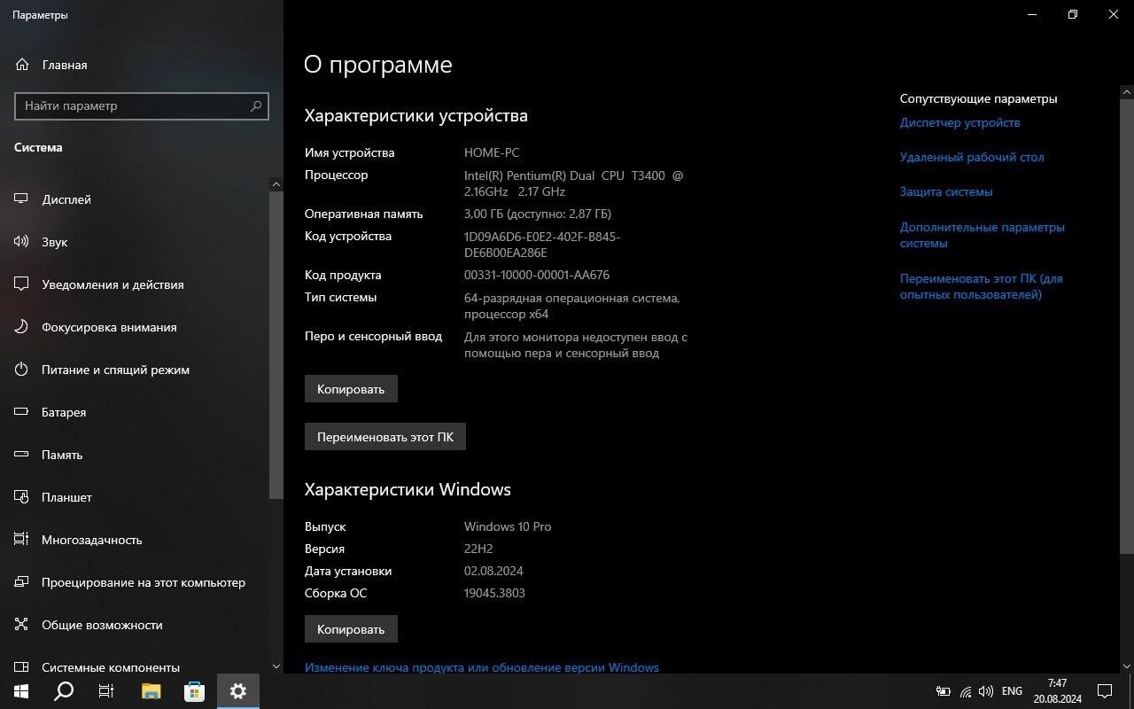Open the Звук settings
This screenshot has width=1134, height=709.
coord(135,242)
